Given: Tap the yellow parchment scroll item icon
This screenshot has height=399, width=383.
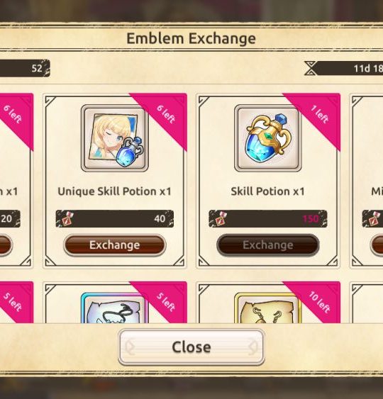Looking at the screenshot, I should click(x=268, y=308).
